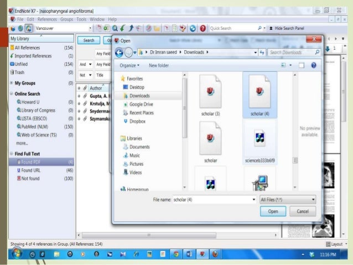This screenshot has height=265, width=353.
Task: Click the Open Link folder toolbar icon
Action: (x=157, y=28)
